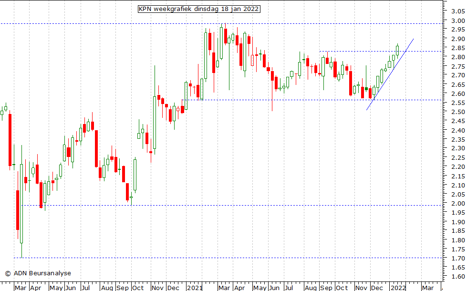Click the 1.60 price value

[458, 276]
